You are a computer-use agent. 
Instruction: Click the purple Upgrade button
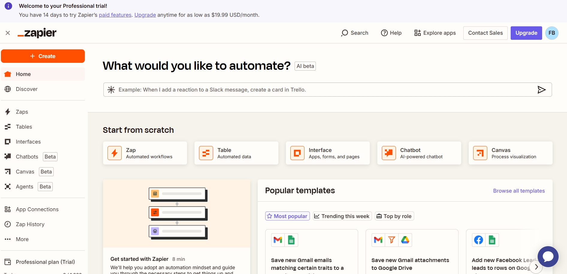tap(526, 33)
